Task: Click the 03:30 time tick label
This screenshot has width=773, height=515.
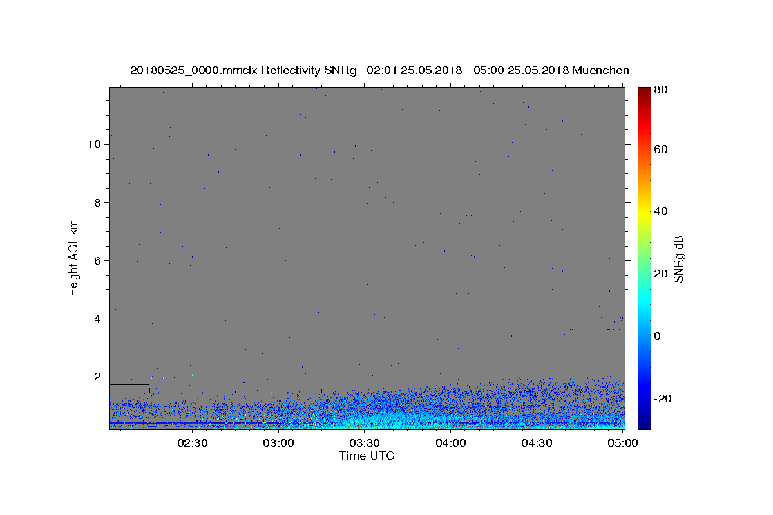Action: click(x=365, y=444)
